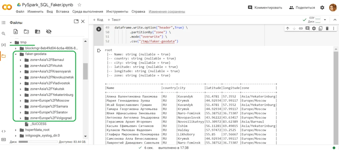Move cell up
The height and width of the screenshot is (150, 339).
click(287, 28)
